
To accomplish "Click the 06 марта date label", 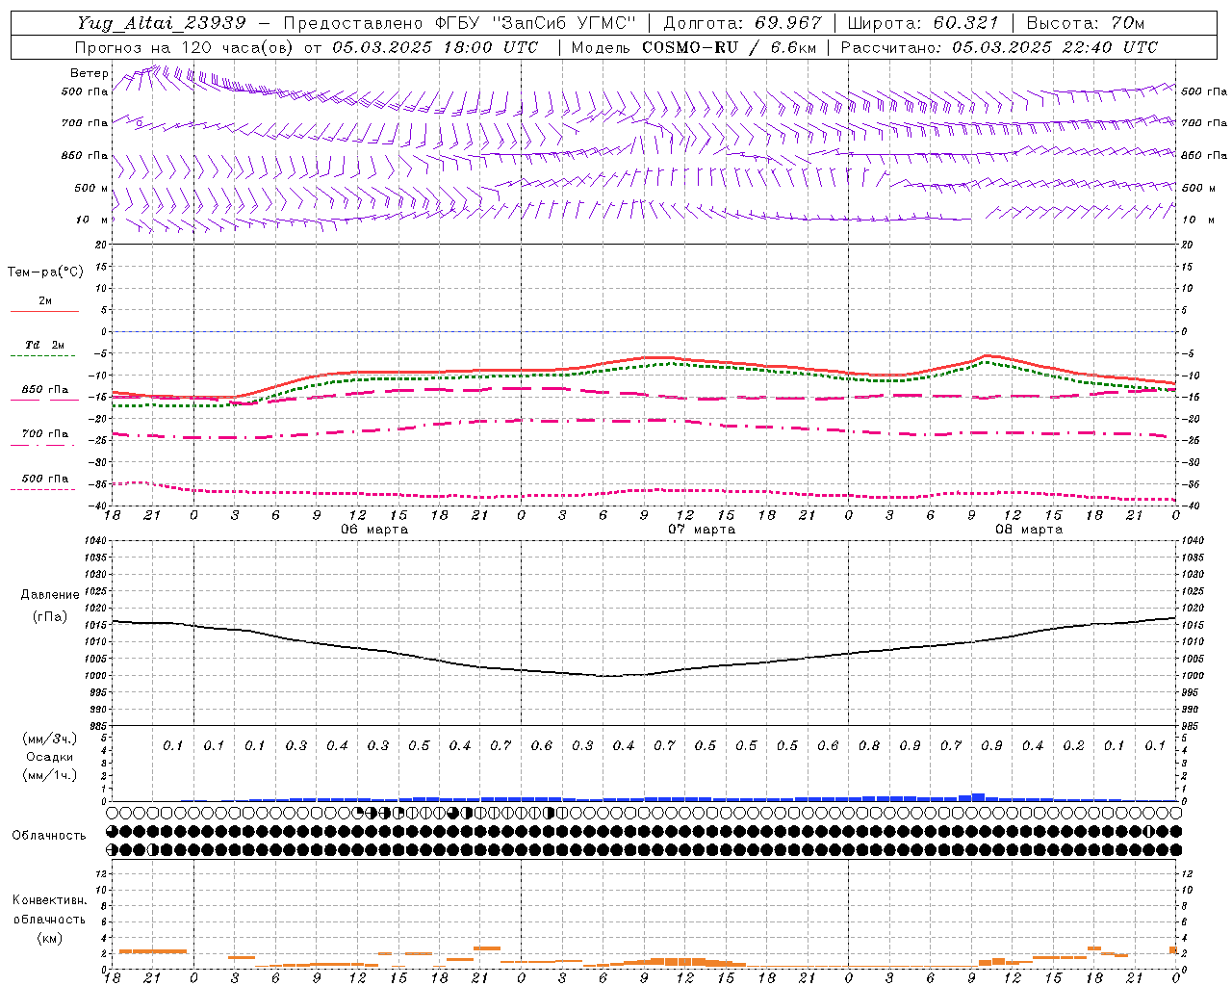I will click(x=374, y=530).
